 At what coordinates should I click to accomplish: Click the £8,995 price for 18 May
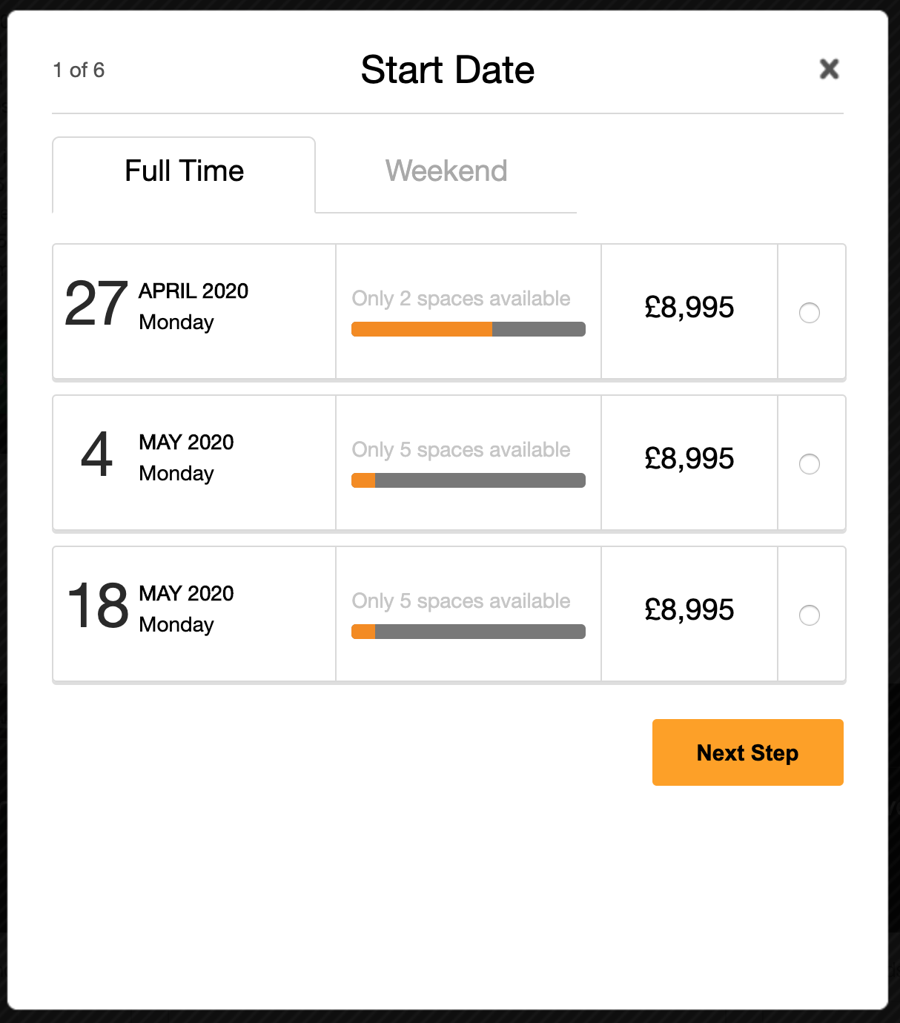[689, 610]
